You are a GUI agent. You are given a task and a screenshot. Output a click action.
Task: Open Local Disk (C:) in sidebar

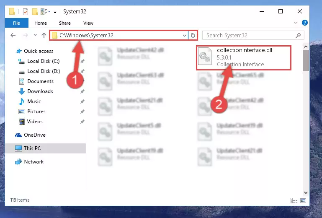[43, 61]
